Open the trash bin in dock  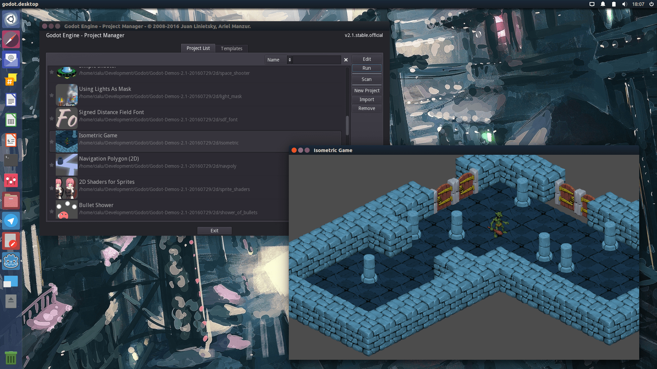tap(11, 358)
